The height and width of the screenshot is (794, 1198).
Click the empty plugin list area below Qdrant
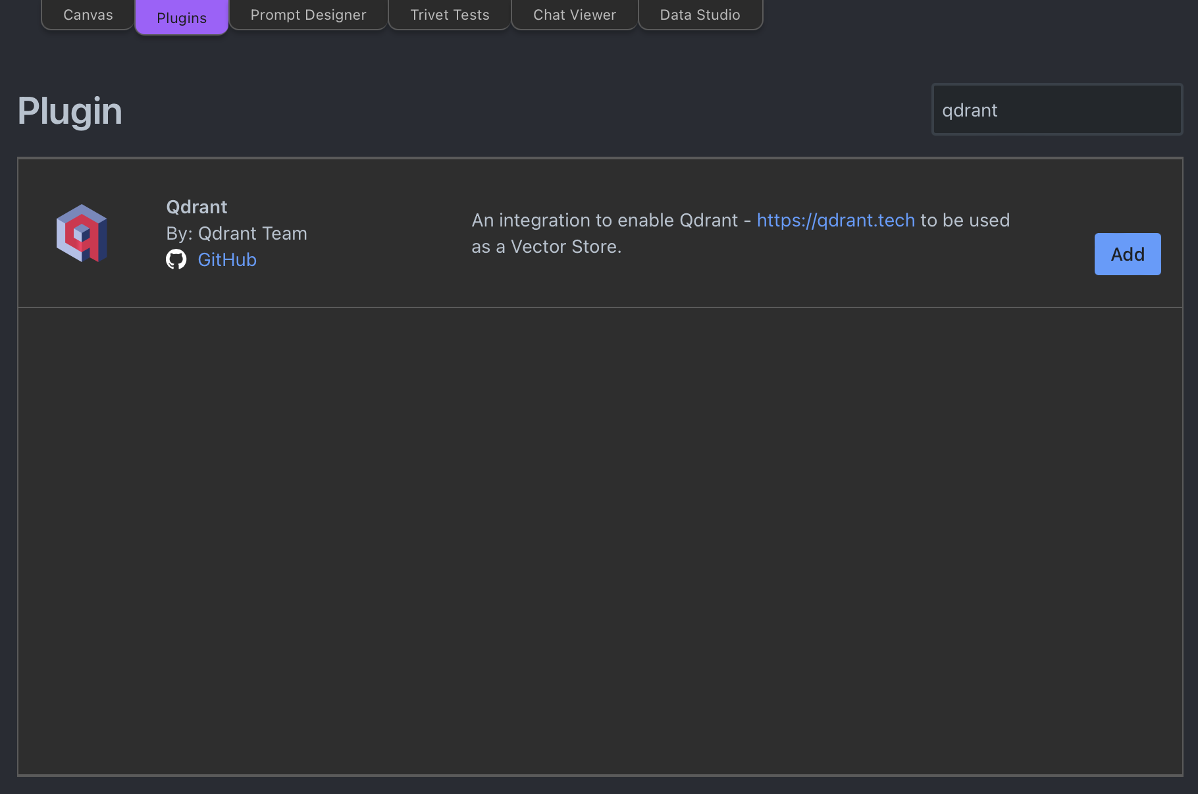(600, 541)
